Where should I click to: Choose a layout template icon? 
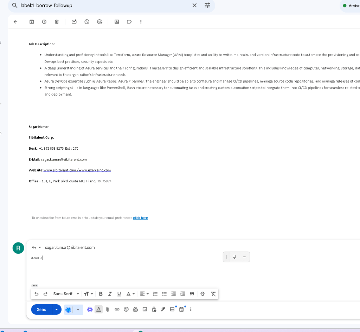coord(172,310)
